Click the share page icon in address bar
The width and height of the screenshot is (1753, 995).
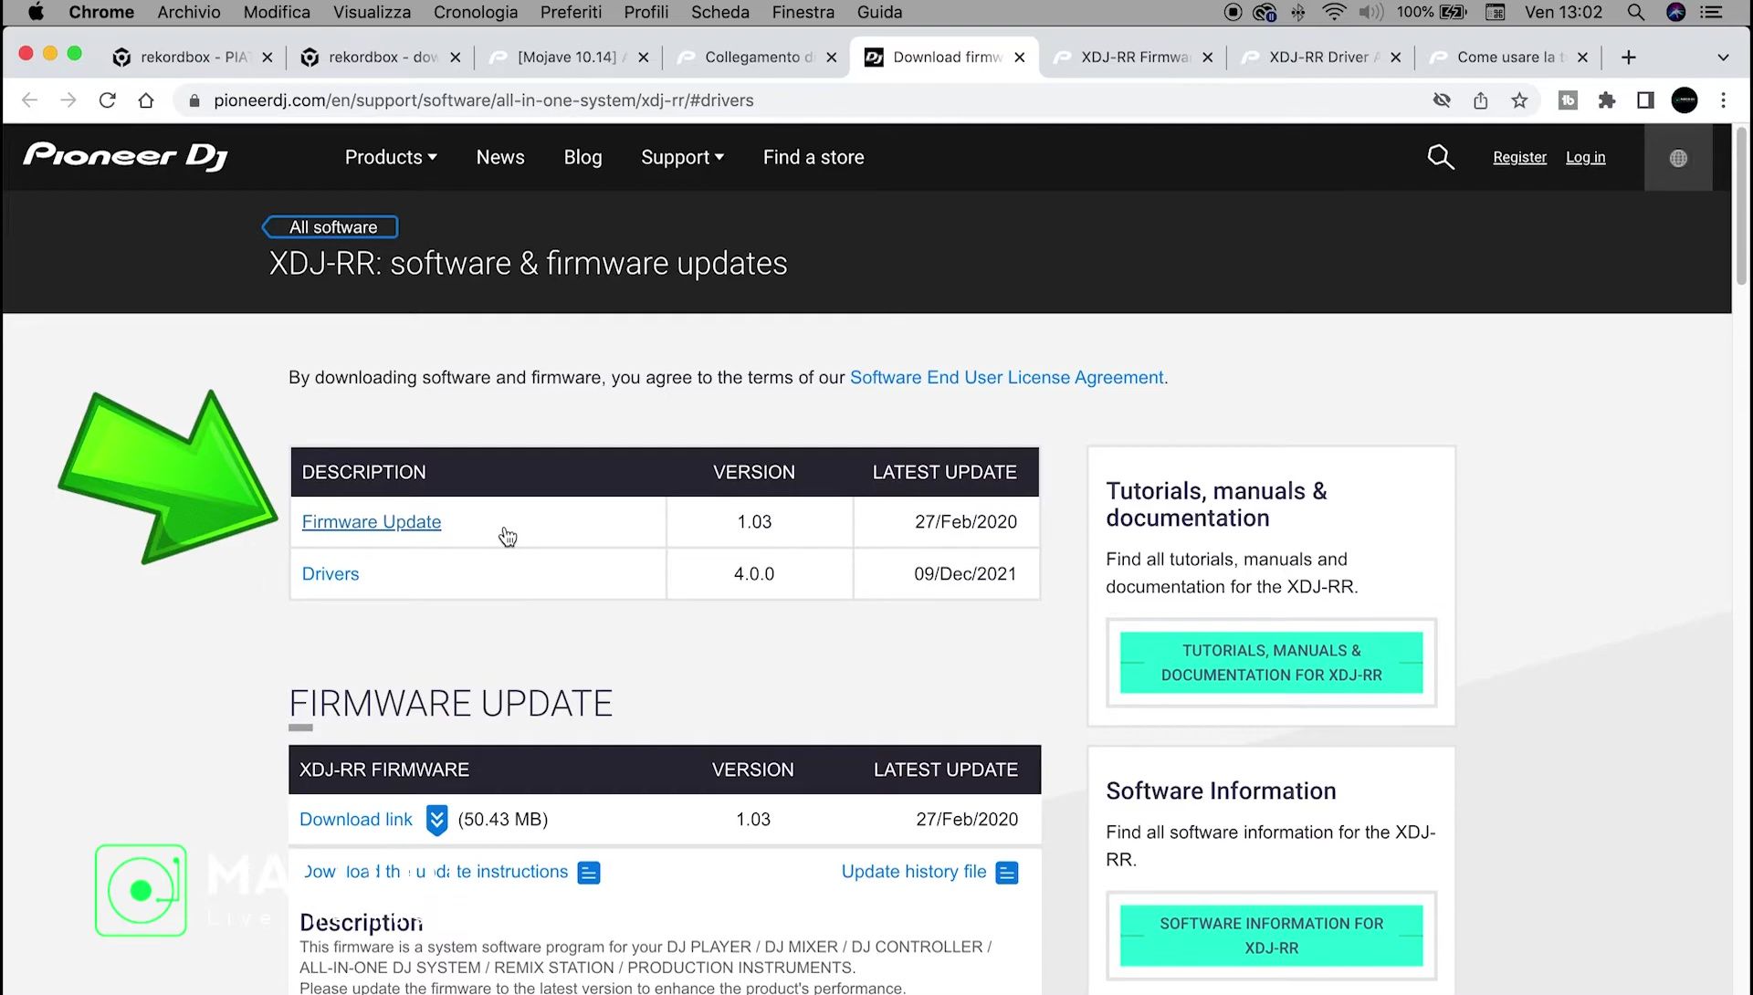point(1481,100)
